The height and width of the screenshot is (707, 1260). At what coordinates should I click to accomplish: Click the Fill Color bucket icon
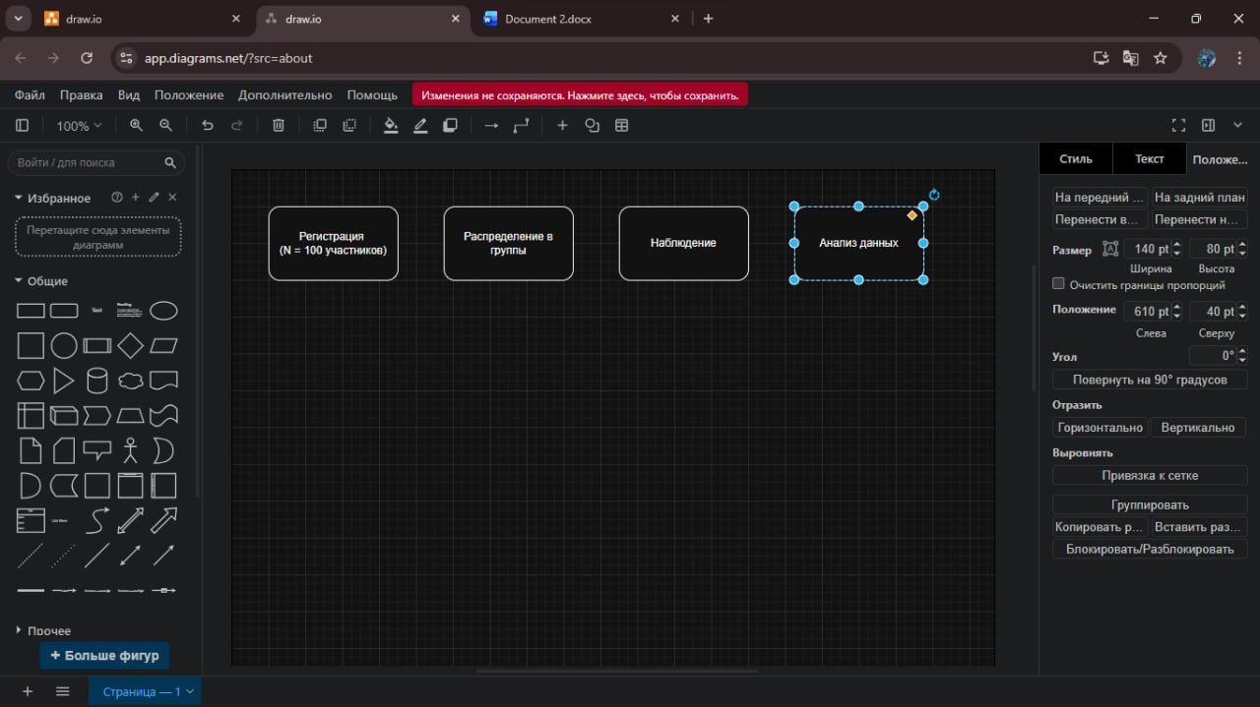(391, 126)
